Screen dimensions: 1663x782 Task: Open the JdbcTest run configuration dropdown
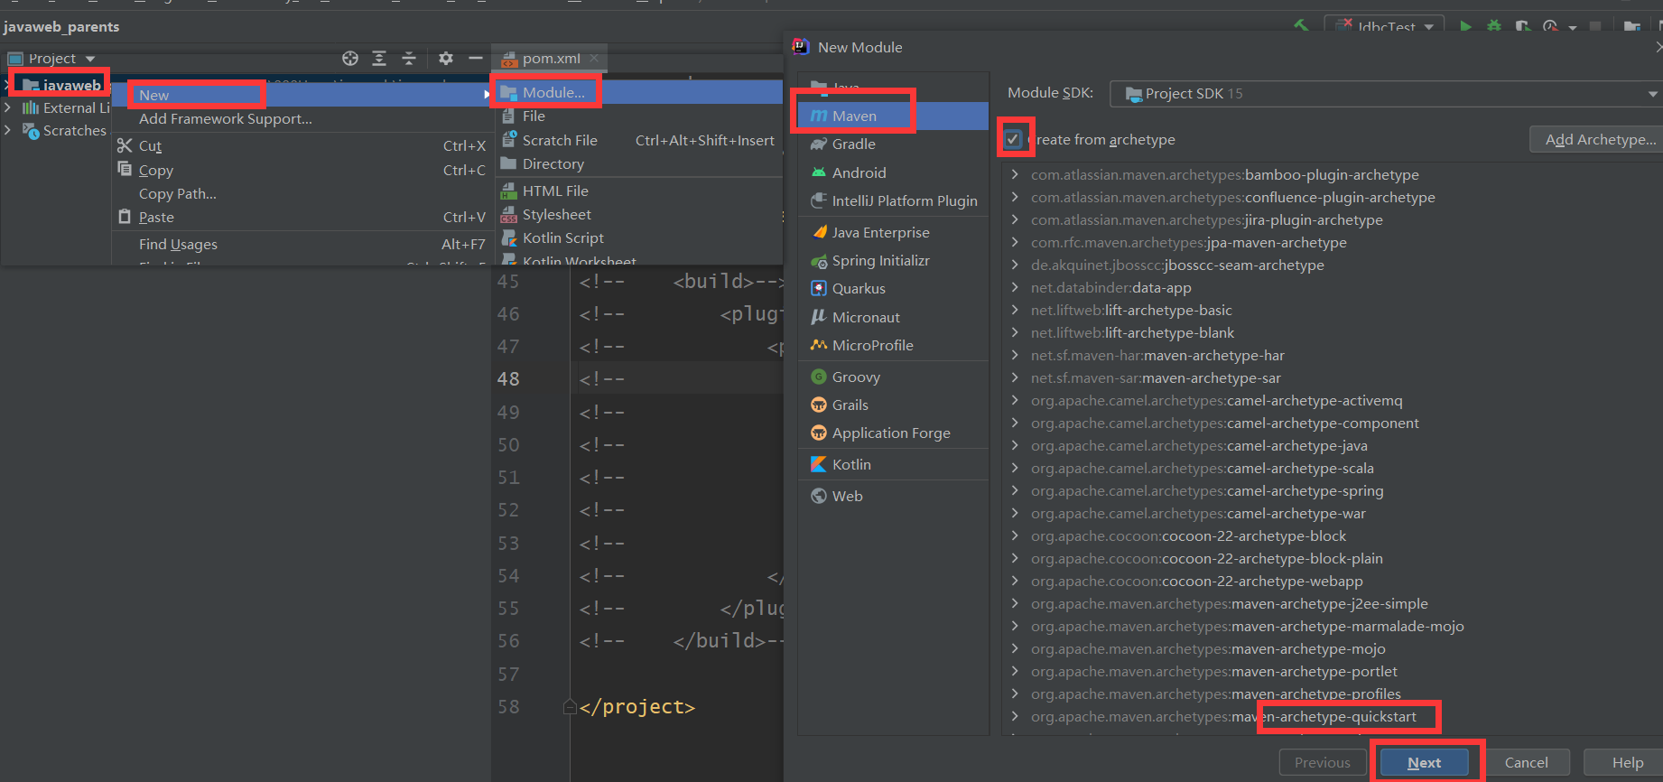pos(1384,26)
